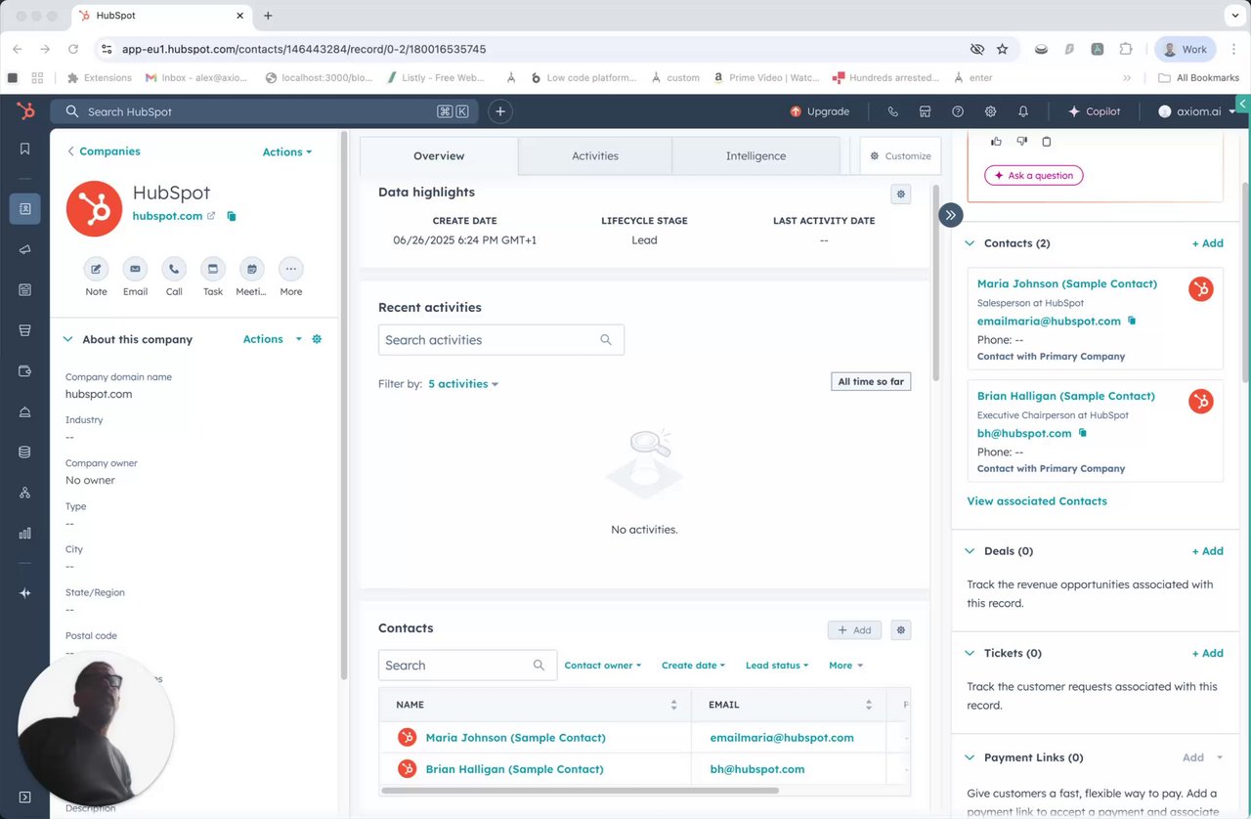1251x819 pixels.
Task: Bookmark this page with the star icon
Action: [x=1002, y=49]
